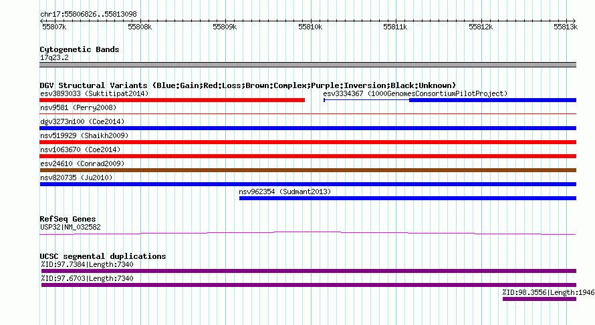
Task: Click the blue nsv820735 Ju2010 bar
Action: [x=308, y=184]
